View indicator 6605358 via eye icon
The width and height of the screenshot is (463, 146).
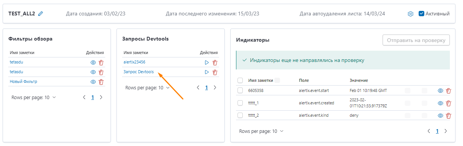coord(440,90)
